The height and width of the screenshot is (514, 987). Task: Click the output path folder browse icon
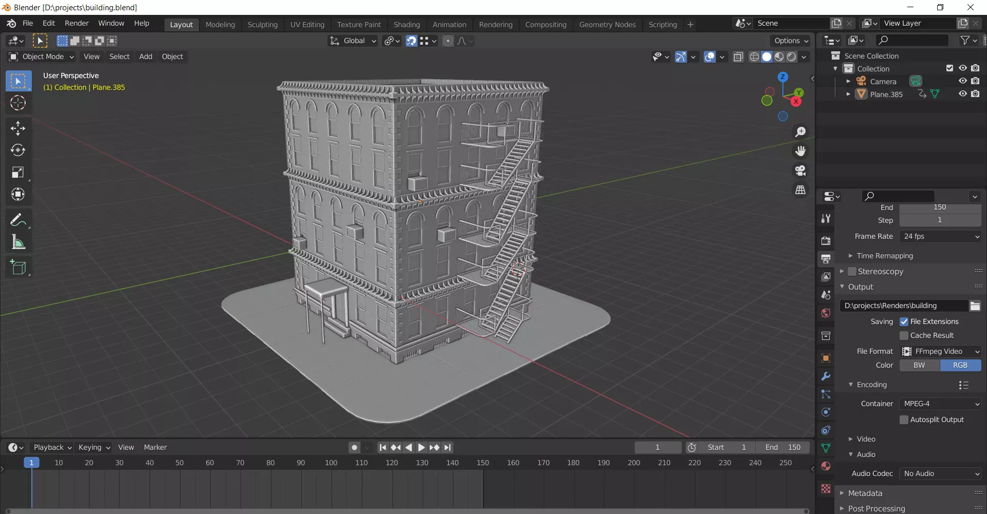(x=975, y=306)
